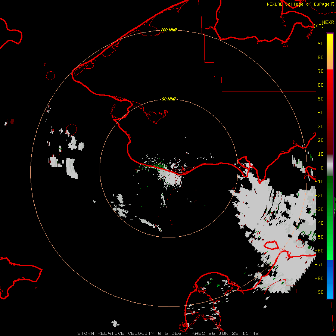Viewport: 336px width, 336px height.
Task: Click the 0 value on velocity scale
Action: pos(322,168)
